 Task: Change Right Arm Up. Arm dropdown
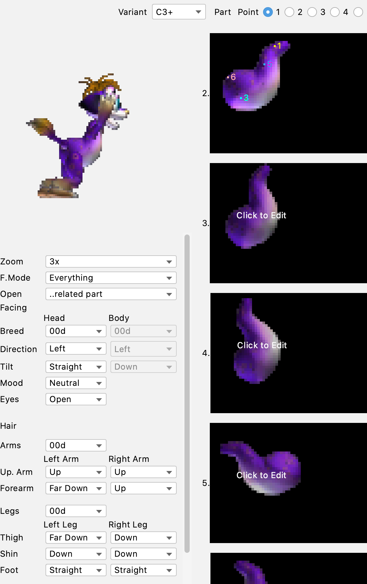pos(144,472)
